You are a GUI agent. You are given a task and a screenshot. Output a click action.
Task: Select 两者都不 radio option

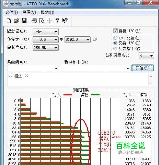115,49
